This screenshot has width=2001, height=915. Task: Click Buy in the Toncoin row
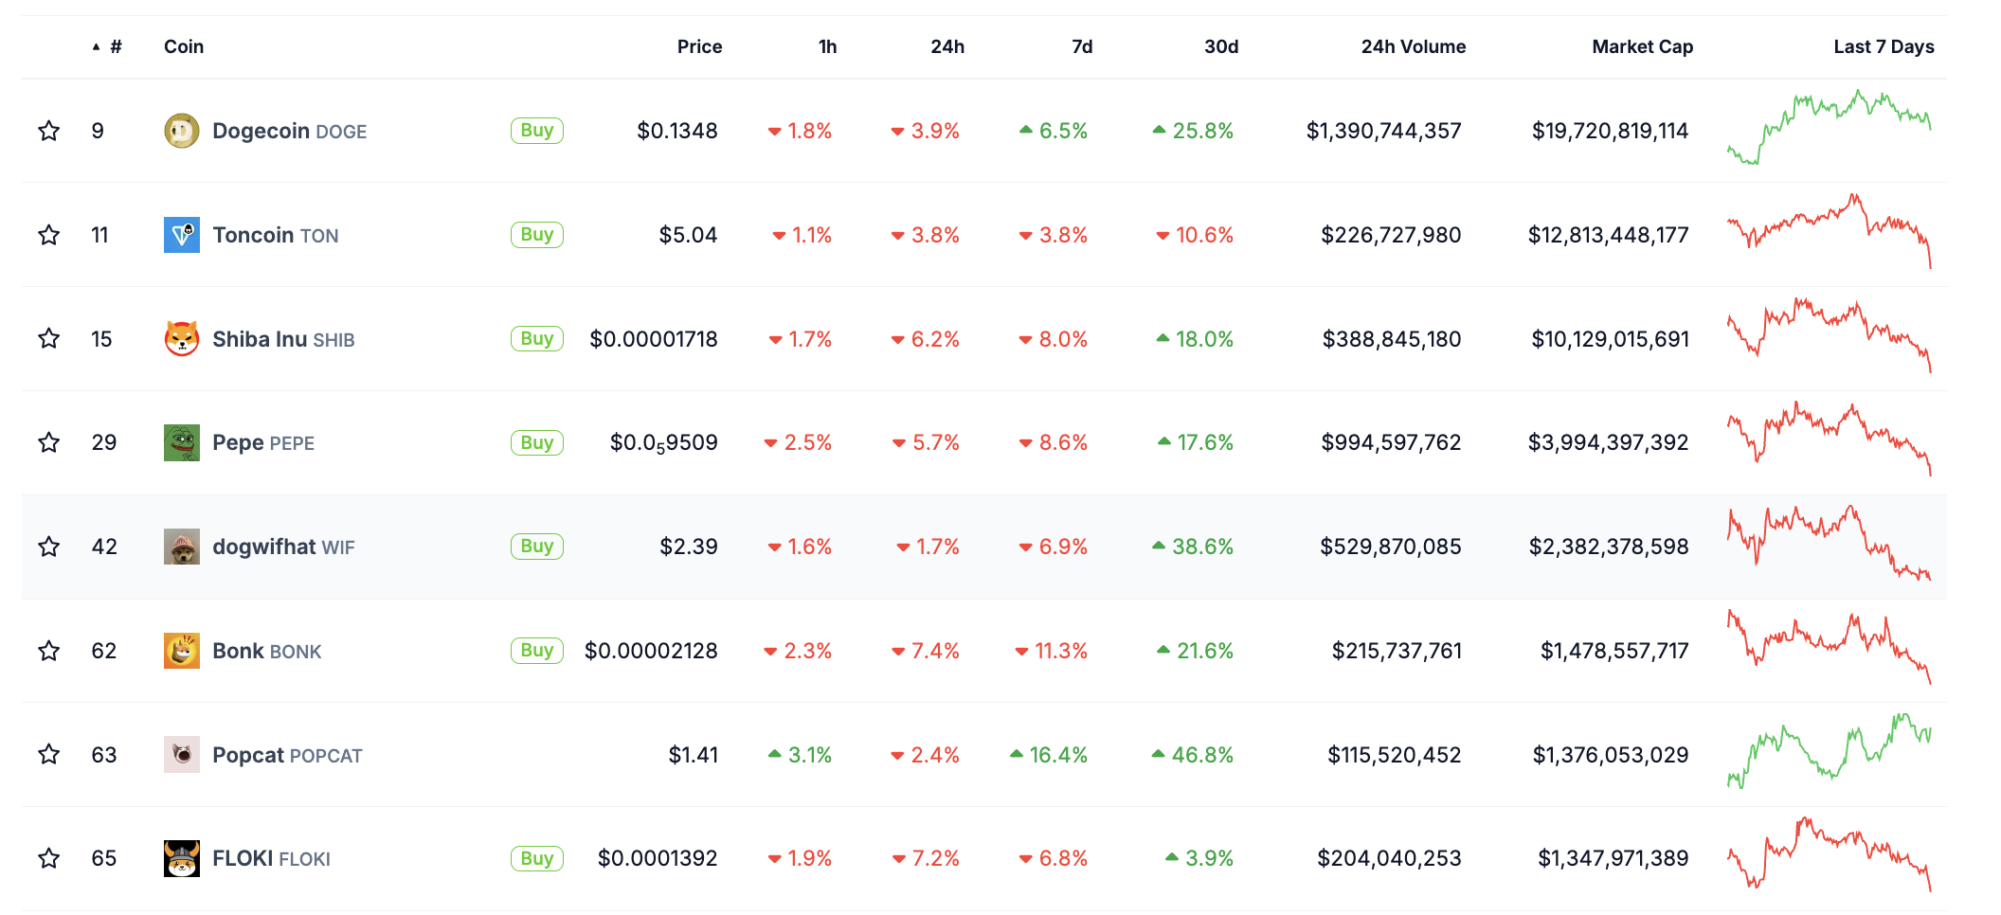[537, 235]
